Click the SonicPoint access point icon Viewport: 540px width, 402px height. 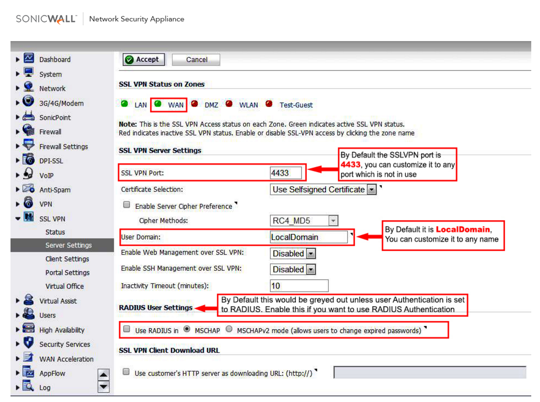(28, 116)
